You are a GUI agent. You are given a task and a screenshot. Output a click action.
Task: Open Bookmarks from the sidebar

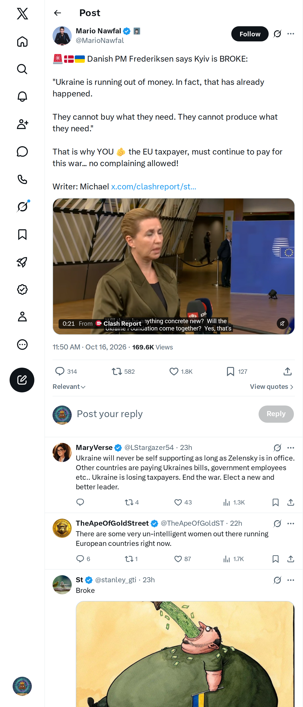coord(22,234)
